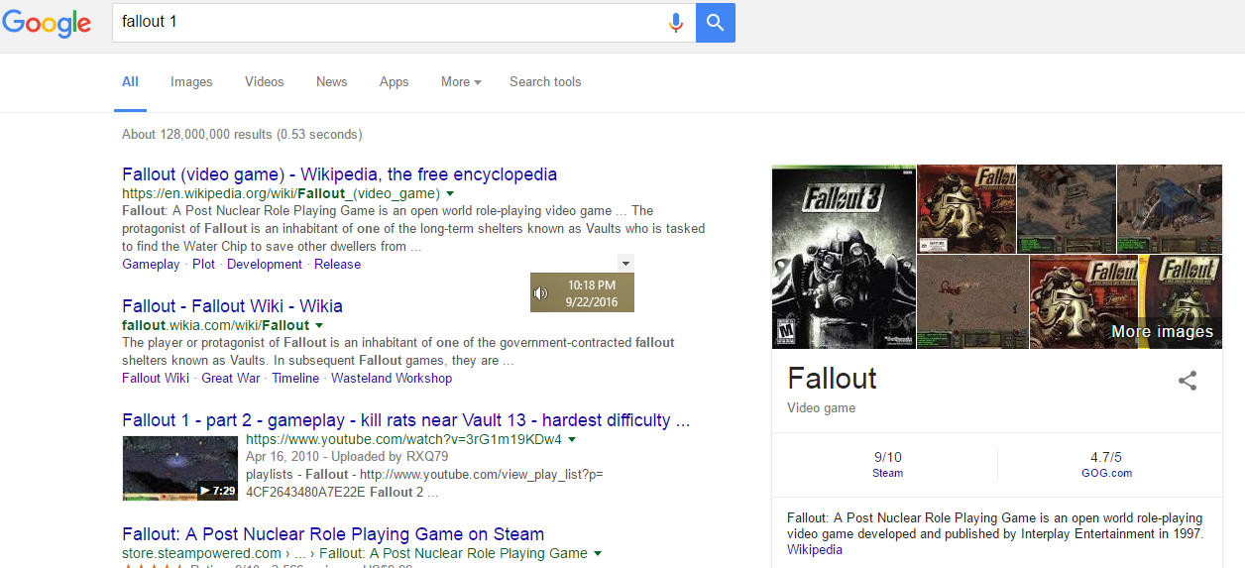
Task: Open the Steam rating source link
Action: pos(887,474)
